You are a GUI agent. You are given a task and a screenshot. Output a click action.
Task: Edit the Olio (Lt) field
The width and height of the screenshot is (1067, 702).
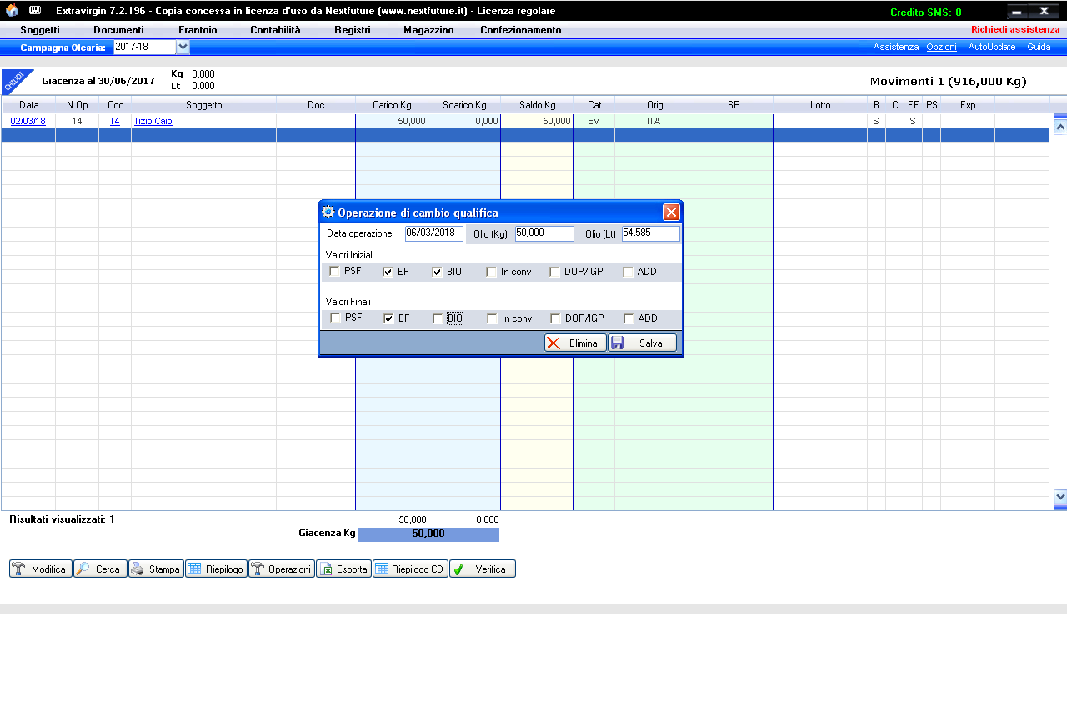coord(651,233)
